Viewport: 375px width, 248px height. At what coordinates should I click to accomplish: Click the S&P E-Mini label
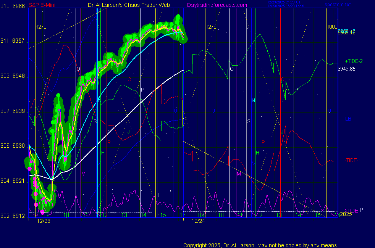[x=42, y=5]
